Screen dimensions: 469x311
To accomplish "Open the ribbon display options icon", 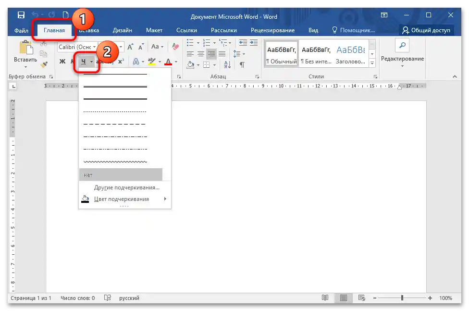I will (384, 15).
